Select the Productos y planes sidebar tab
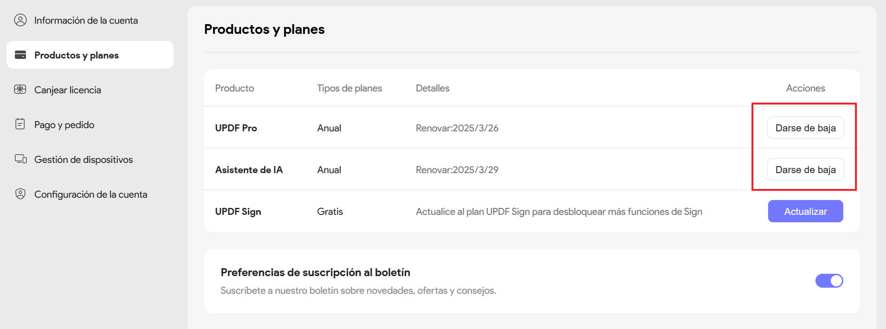The height and width of the screenshot is (329, 886). pyautogui.click(x=77, y=55)
